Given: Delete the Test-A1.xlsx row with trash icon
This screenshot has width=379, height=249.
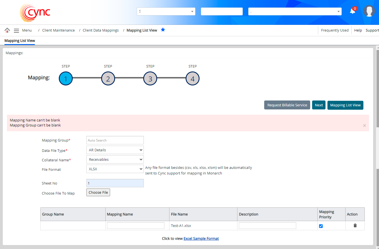Looking at the screenshot, I should coord(355,226).
